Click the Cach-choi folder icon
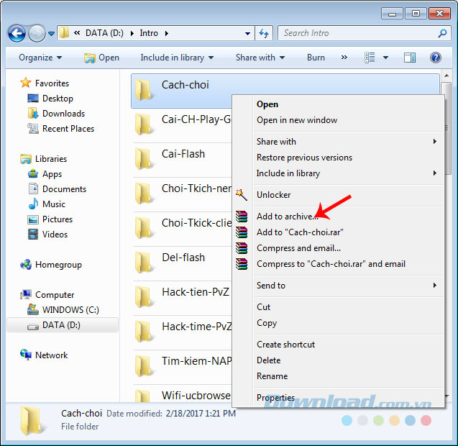This screenshot has width=458, height=446. pos(143,91)
